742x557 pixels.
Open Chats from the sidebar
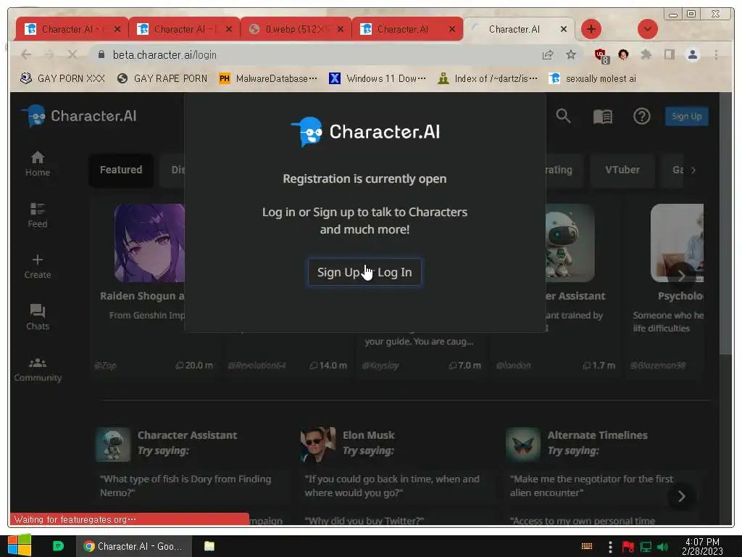[38, 317]
